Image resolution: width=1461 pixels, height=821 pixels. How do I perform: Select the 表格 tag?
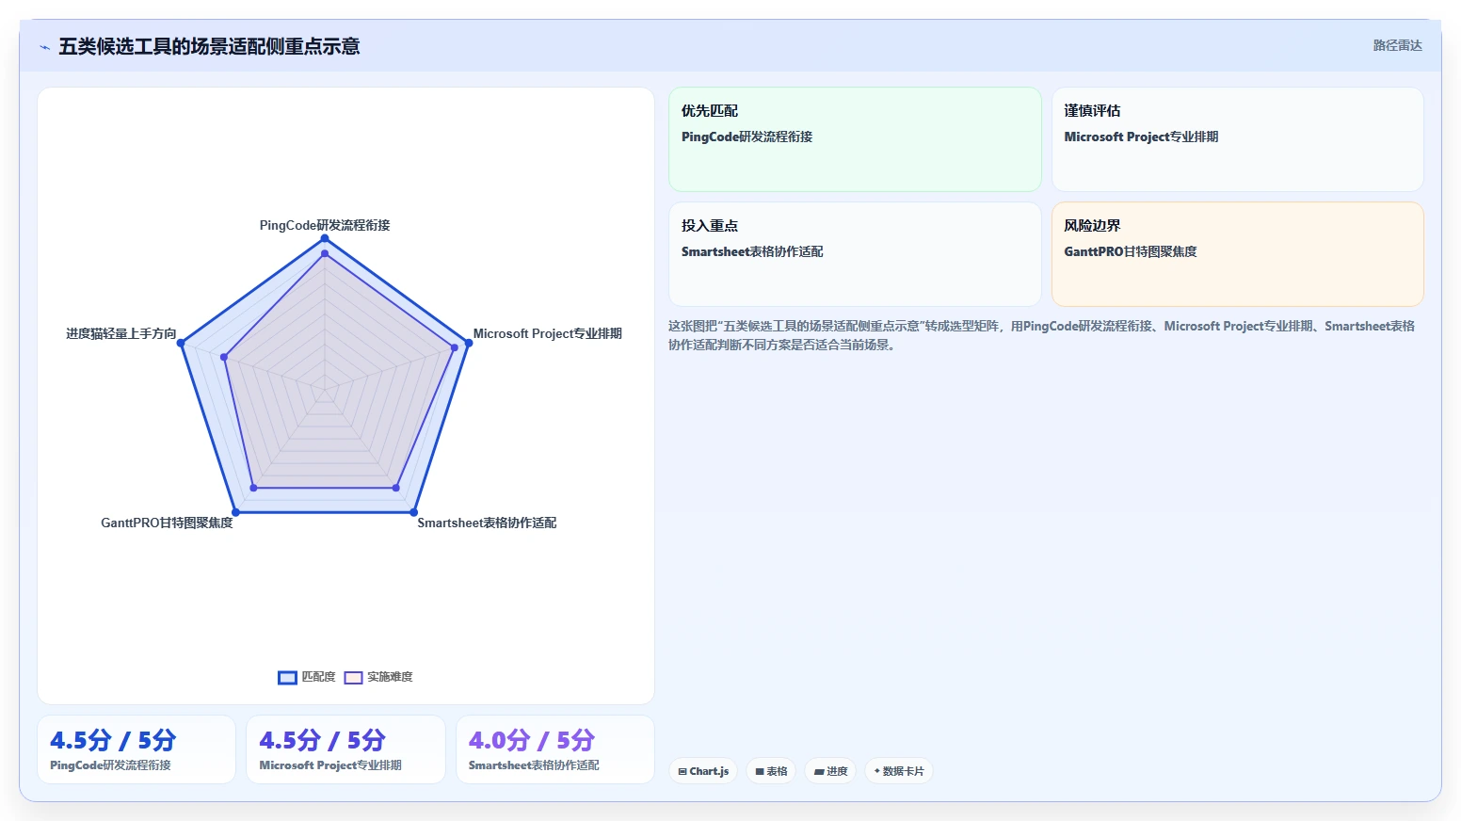point(771,771)
